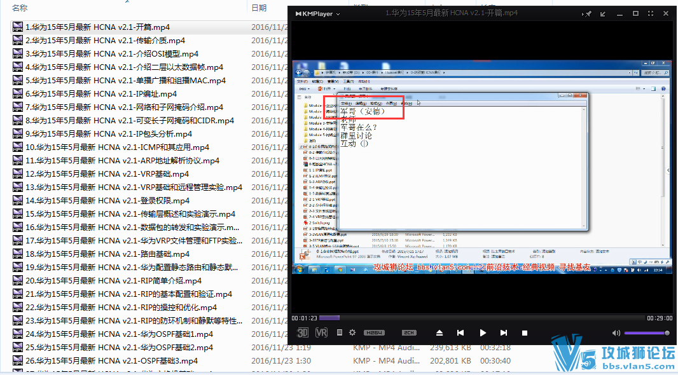The height and width of the screenshot is (375, 678).
Task: Open the KMPlayer logo menu dropdown
Action: click(x=317, y=14)
